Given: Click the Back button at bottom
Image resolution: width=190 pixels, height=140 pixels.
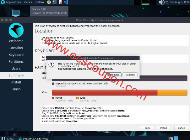Looking at the screenshot, I should click(147, 128).
